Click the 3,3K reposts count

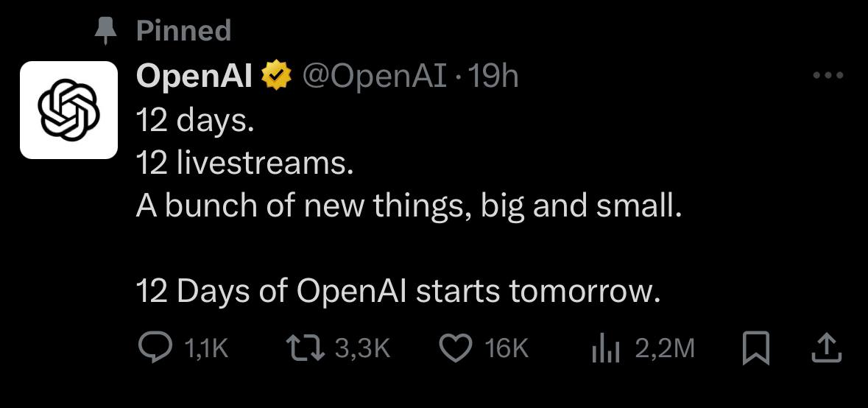tap(361, 348)
